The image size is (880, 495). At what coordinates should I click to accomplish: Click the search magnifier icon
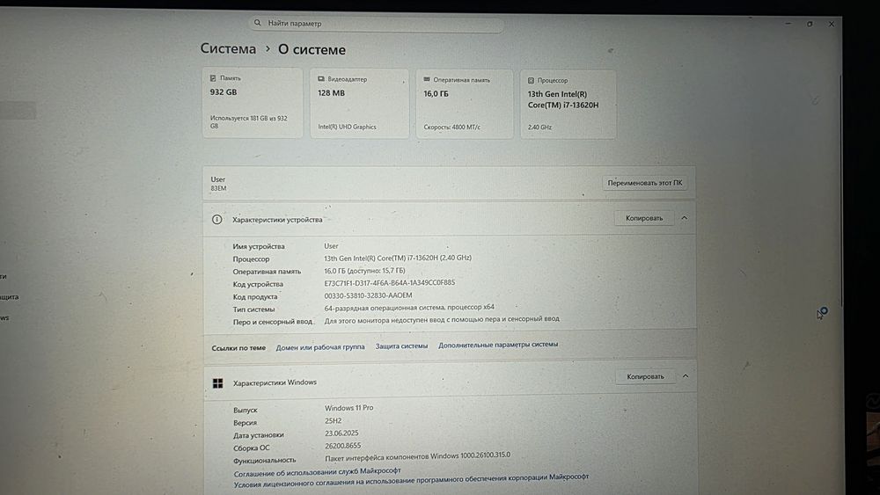[x=257, y=23]
